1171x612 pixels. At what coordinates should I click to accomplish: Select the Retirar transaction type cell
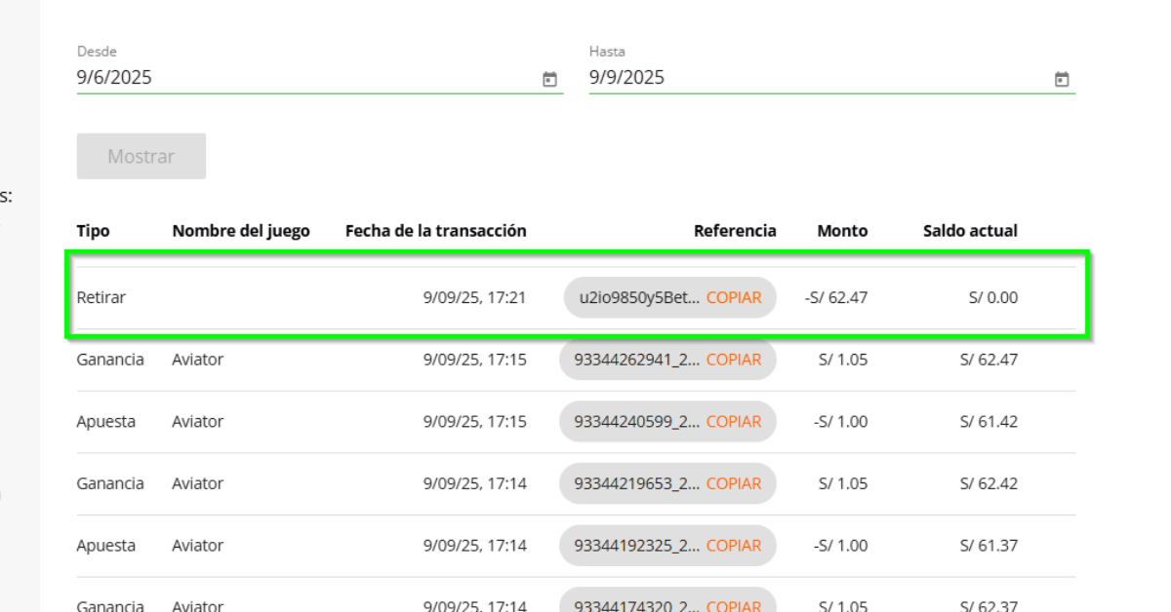[101, 298]
